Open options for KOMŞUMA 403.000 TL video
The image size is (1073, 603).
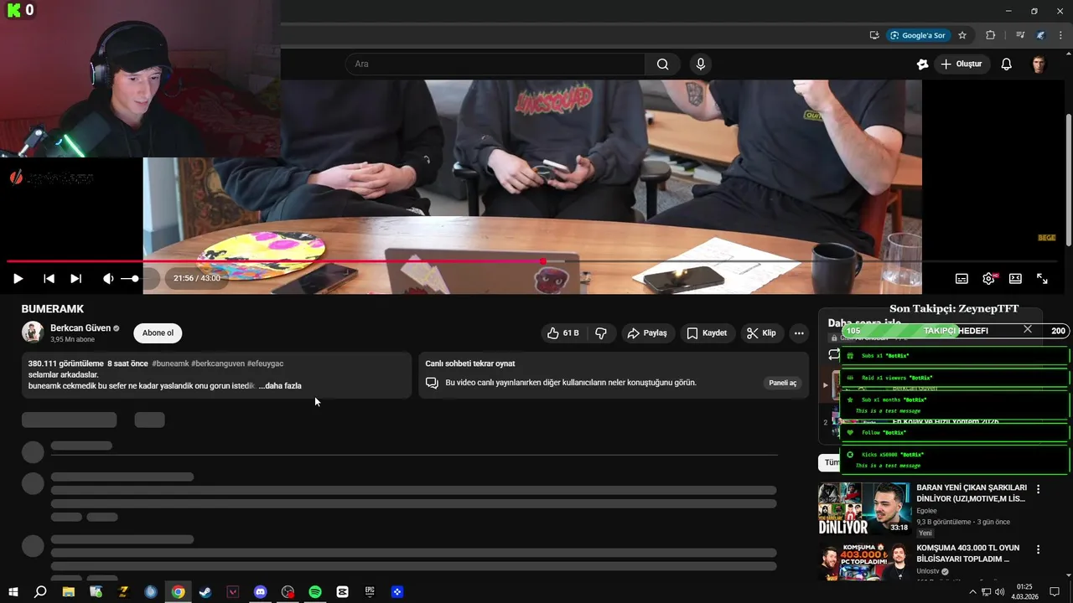point(1038,550)
